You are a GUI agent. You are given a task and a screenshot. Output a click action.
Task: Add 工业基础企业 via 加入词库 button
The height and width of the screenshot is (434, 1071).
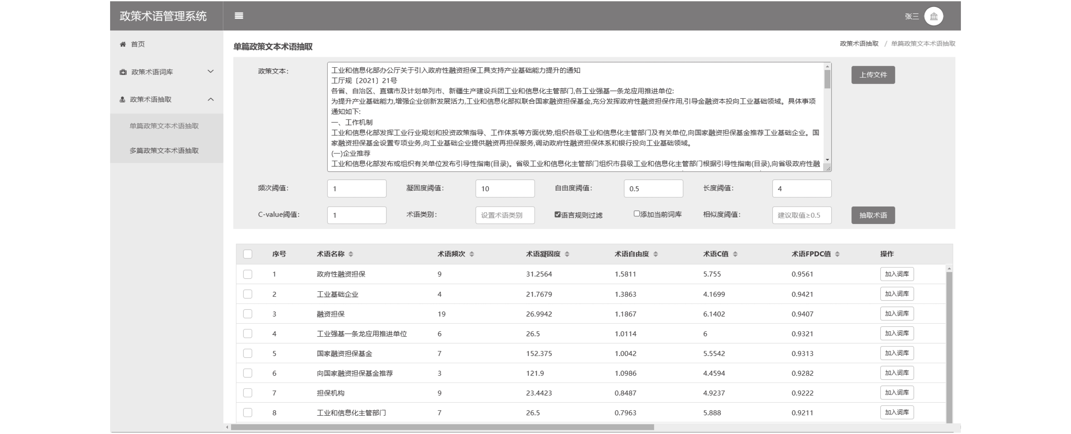pyautogui.click(x=897, y=294)
